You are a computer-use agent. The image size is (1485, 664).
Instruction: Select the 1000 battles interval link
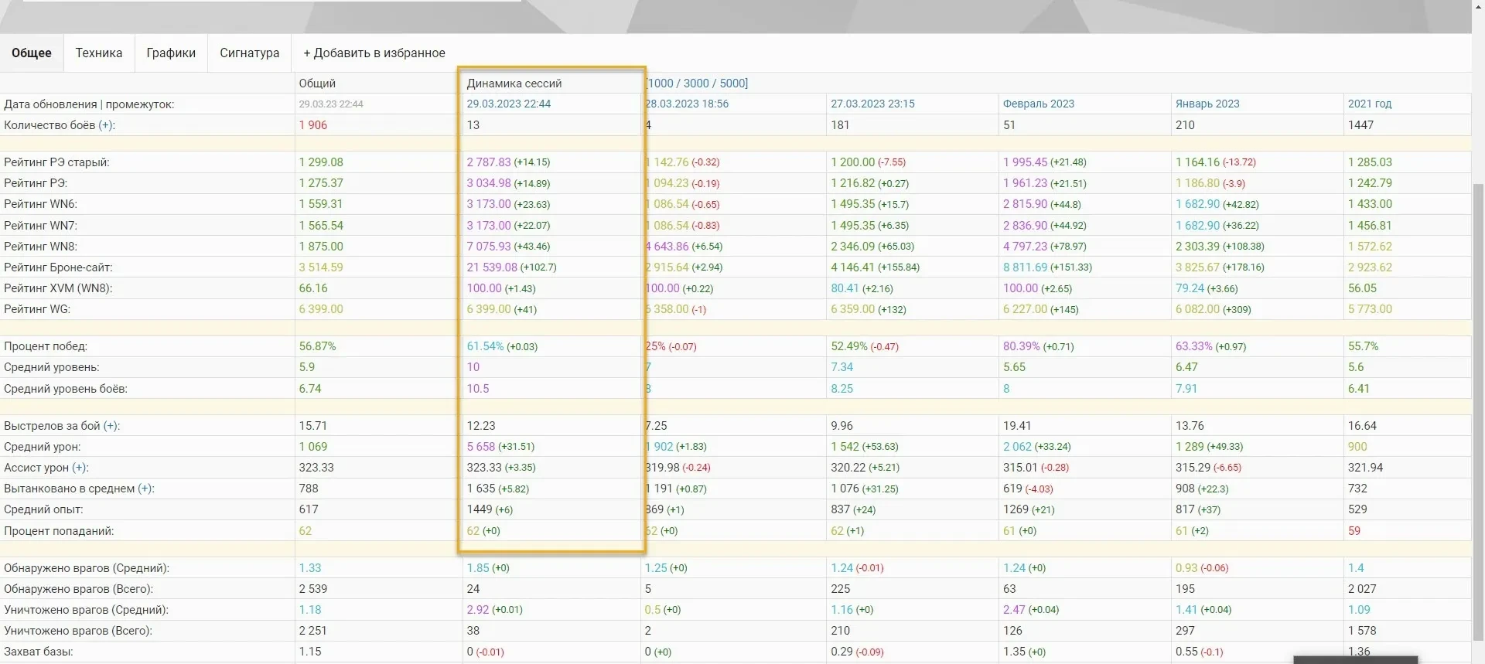click(660, 83)
